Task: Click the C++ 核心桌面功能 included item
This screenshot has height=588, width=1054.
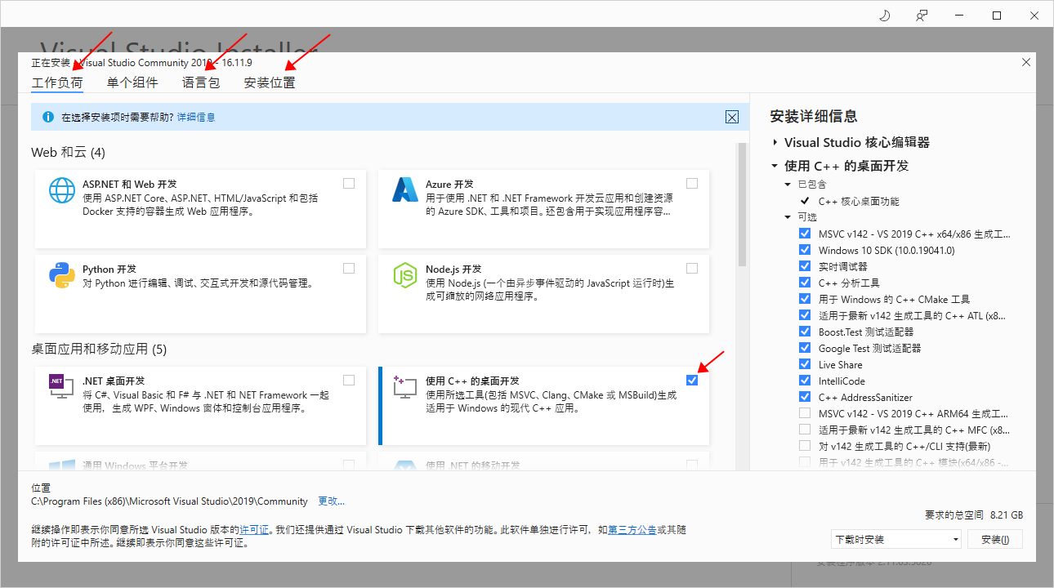Action: 859,201
